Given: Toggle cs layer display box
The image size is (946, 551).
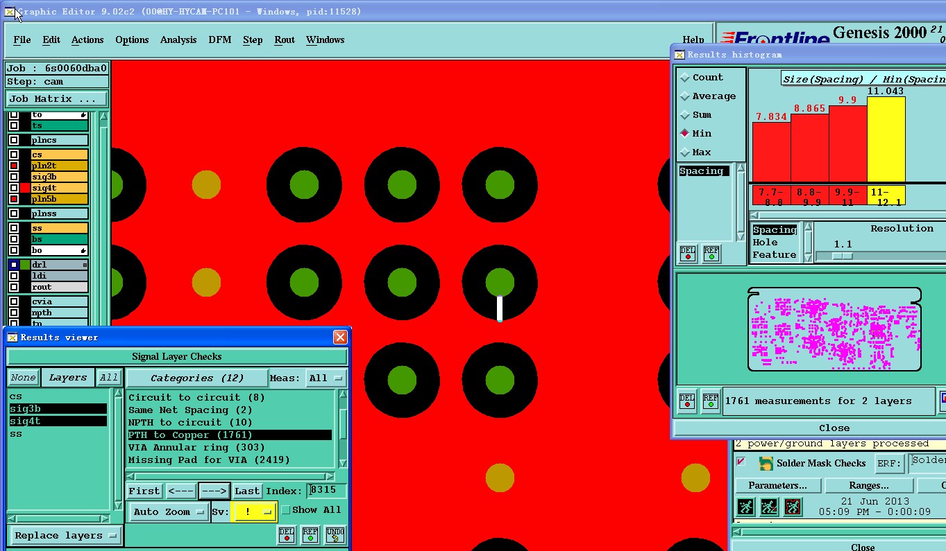Looking at the screenshot, I should click(13, 155).
